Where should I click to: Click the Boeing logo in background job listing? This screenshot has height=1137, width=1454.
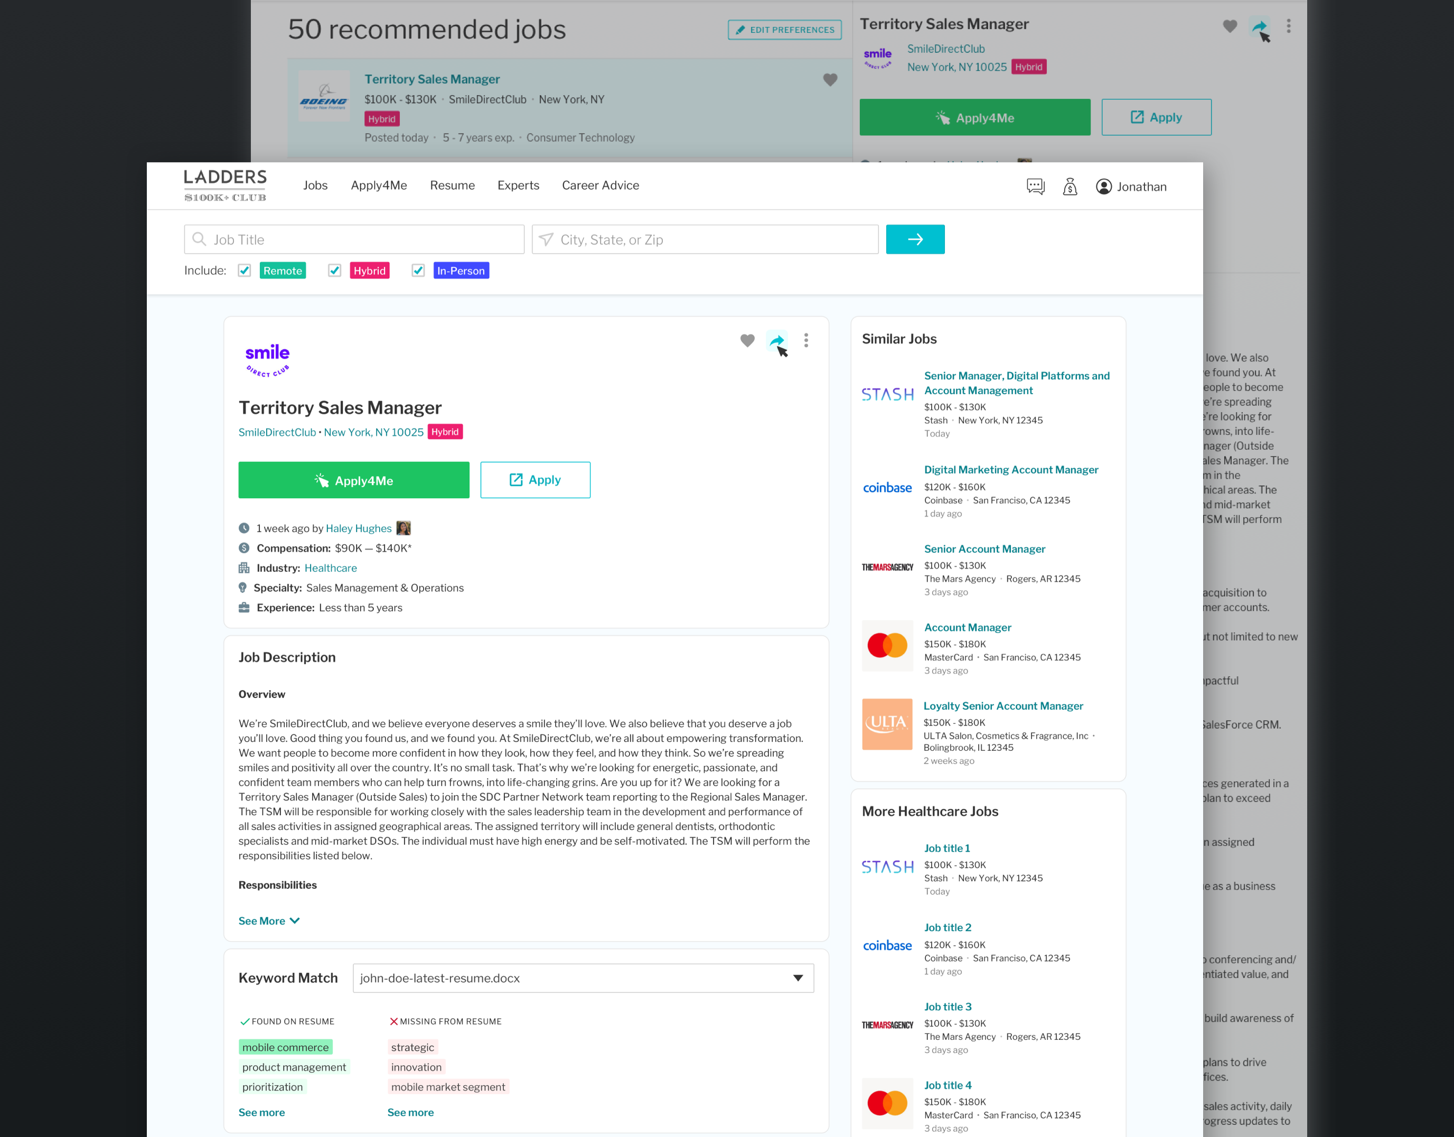point(324,97)
